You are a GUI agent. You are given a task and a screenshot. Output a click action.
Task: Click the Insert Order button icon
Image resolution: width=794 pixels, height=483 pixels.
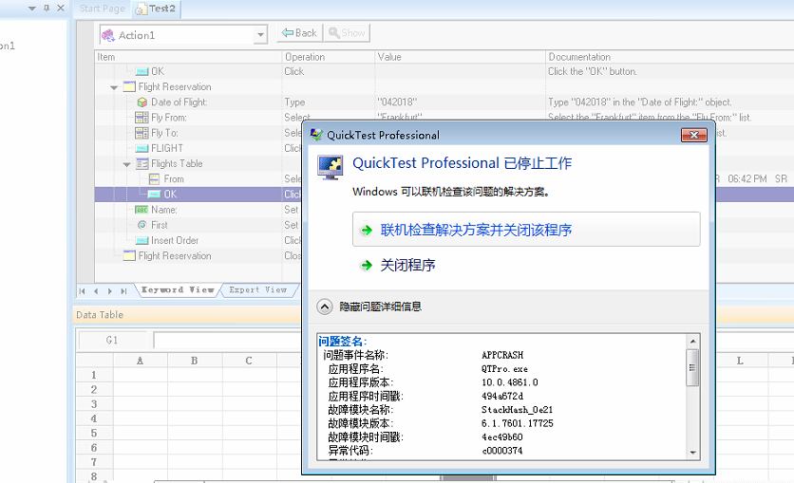pos(142,241)
